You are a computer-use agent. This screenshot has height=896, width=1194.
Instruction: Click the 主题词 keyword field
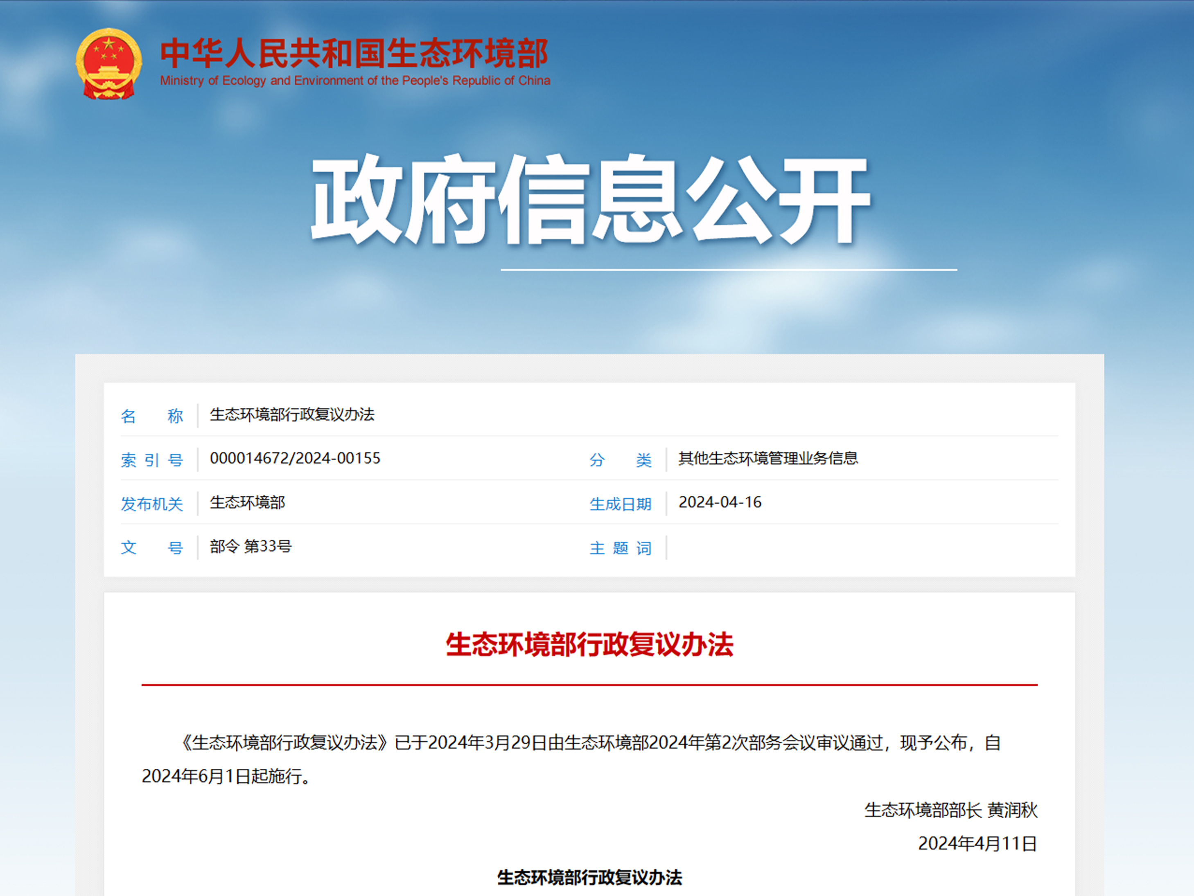point(621,548)
